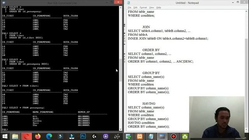Click NOMOR_HP column header in SQL output
The width and height of the screenshot is (249, 140).
pos(84,112)
